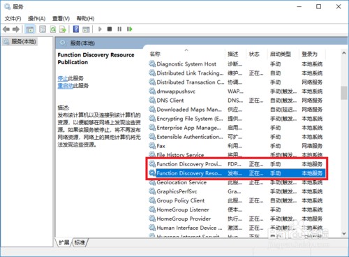Select 服务(本地) in the left tree
This screenshot has width=349, height=257.
pyautogui.click(x=20, y=42)
